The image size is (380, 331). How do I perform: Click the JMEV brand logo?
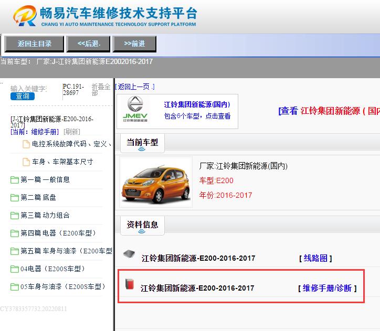pyautogui.click(x=135, y=109)
